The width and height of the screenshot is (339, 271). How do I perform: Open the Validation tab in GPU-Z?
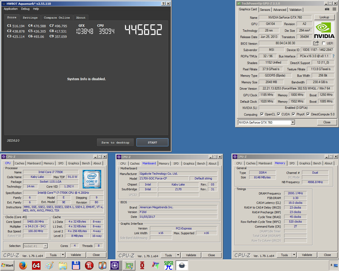[295, 10]
